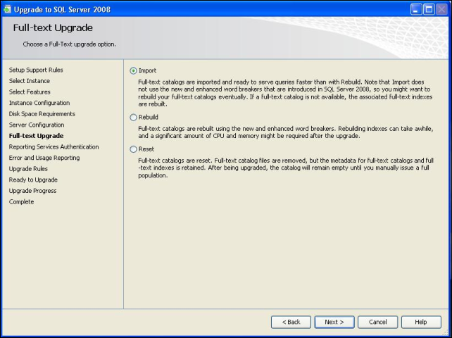Click the Disk Space Requirements step
This screenshot has width=452, height=338.
(42, 113)
